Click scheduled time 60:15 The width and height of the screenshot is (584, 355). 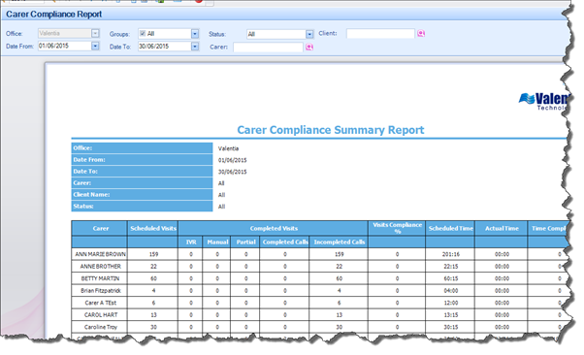[451, 278]
